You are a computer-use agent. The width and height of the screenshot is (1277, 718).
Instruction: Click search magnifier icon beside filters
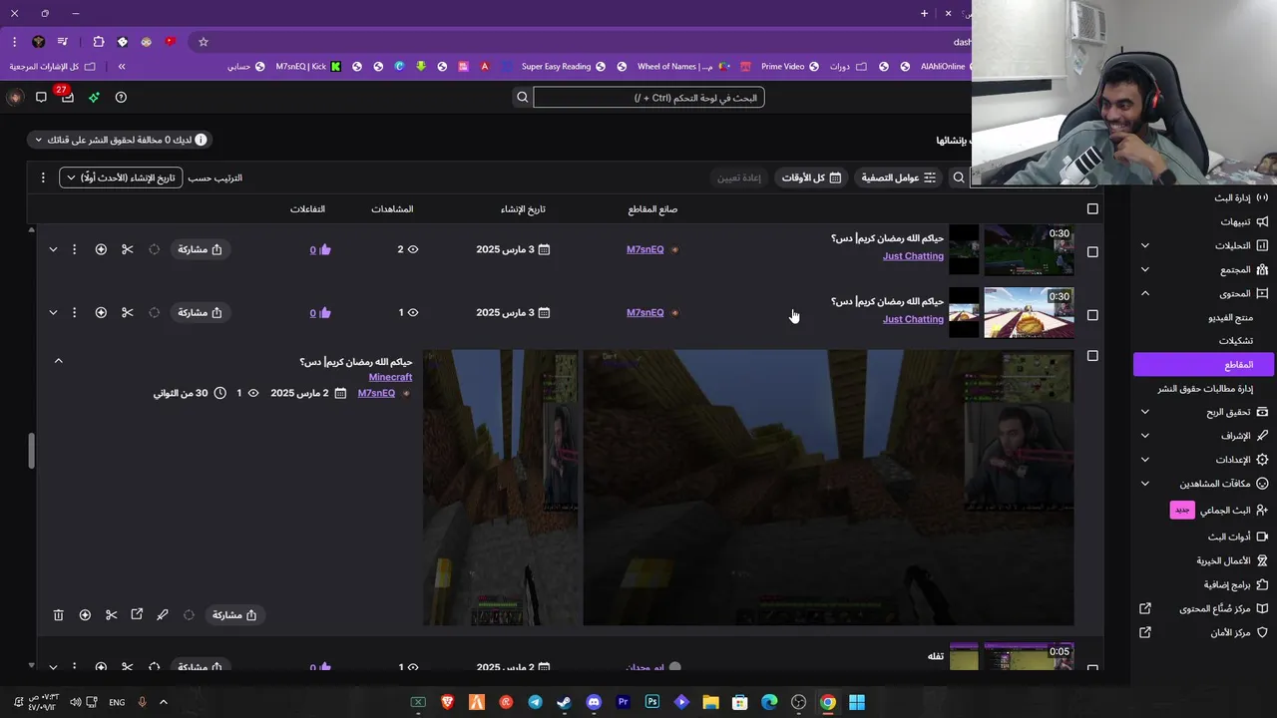click(x=959, y=178)
